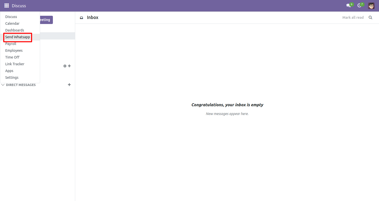Open the conversations chat icon with badge 6

[x=349, y=5]
